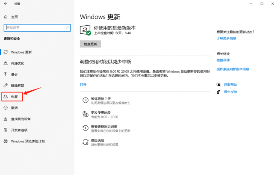Open the 激活 page
Image resolution: width=278 pixels, height=175 pixels.
coord(14,108)
